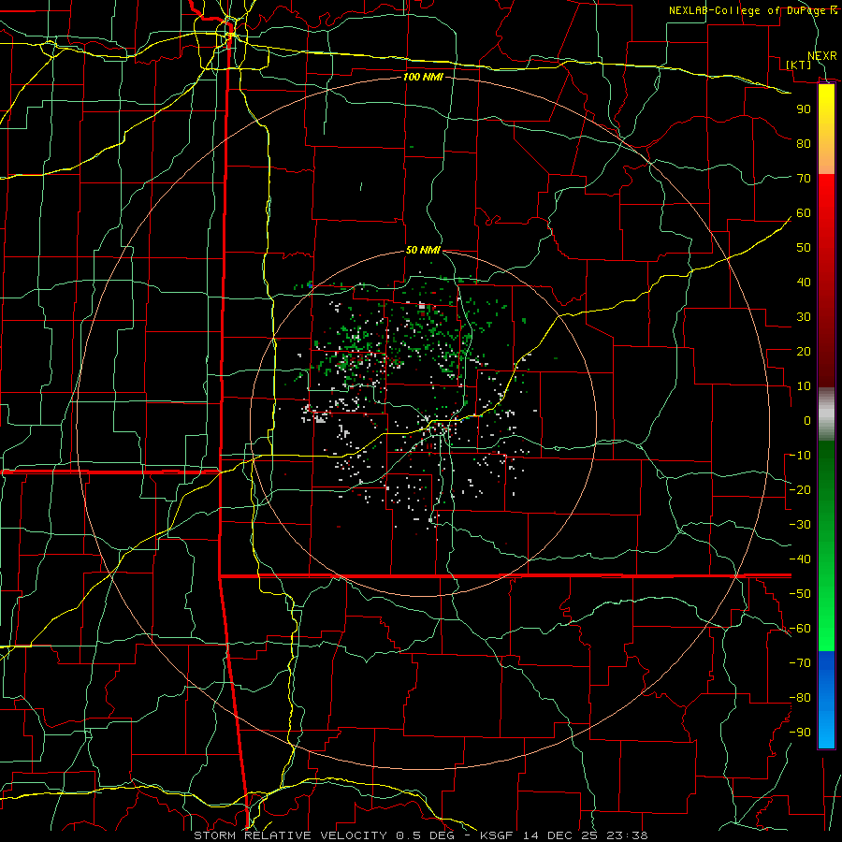Viewport: 842px width, 842px height.
Task: Click the 0 value on the velocity scale
Action: (x=807, y=421)
